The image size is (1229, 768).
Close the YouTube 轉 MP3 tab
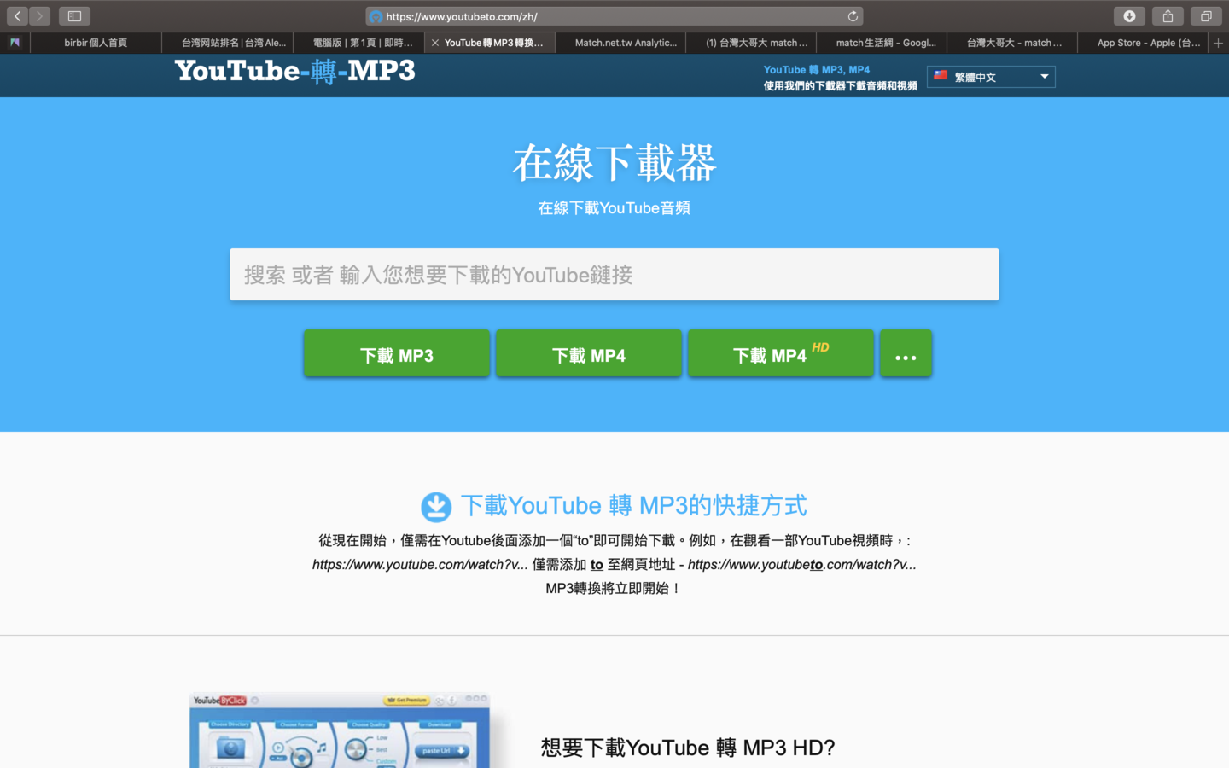tap(435, 43)
